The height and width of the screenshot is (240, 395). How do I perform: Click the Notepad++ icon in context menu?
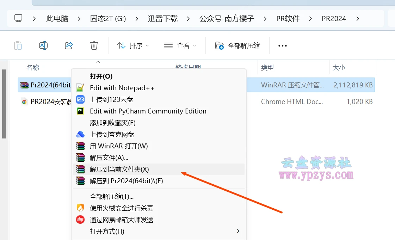pyautogui.click(x=80, y=88)
